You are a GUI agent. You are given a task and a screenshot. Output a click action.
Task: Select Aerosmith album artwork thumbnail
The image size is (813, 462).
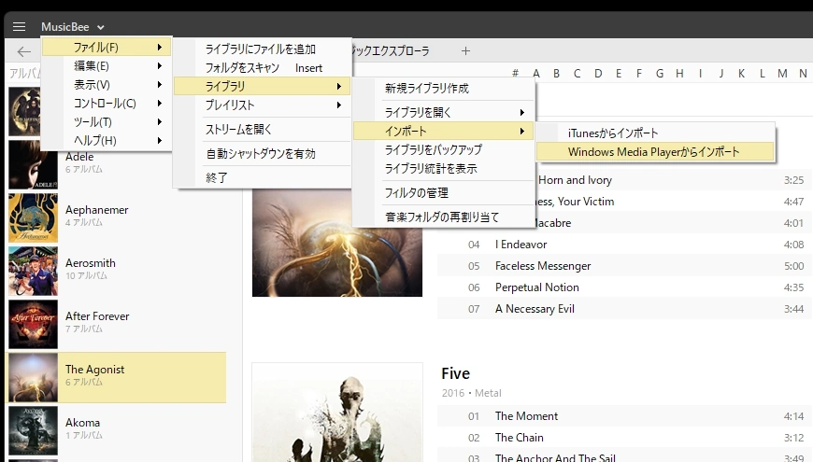point(33,271)
